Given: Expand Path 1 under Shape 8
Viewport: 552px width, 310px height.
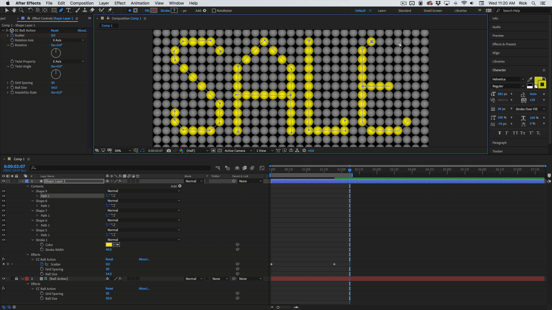Looking at the screenshot, I should tap(37, 206).
